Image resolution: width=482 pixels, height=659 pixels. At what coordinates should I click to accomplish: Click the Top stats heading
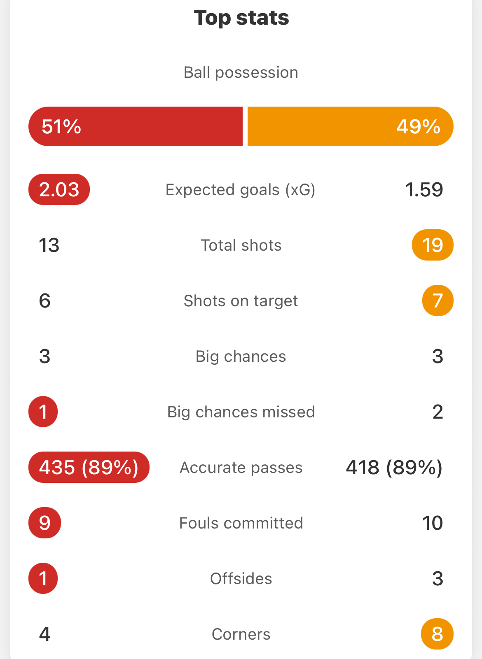tap(241, 18)
